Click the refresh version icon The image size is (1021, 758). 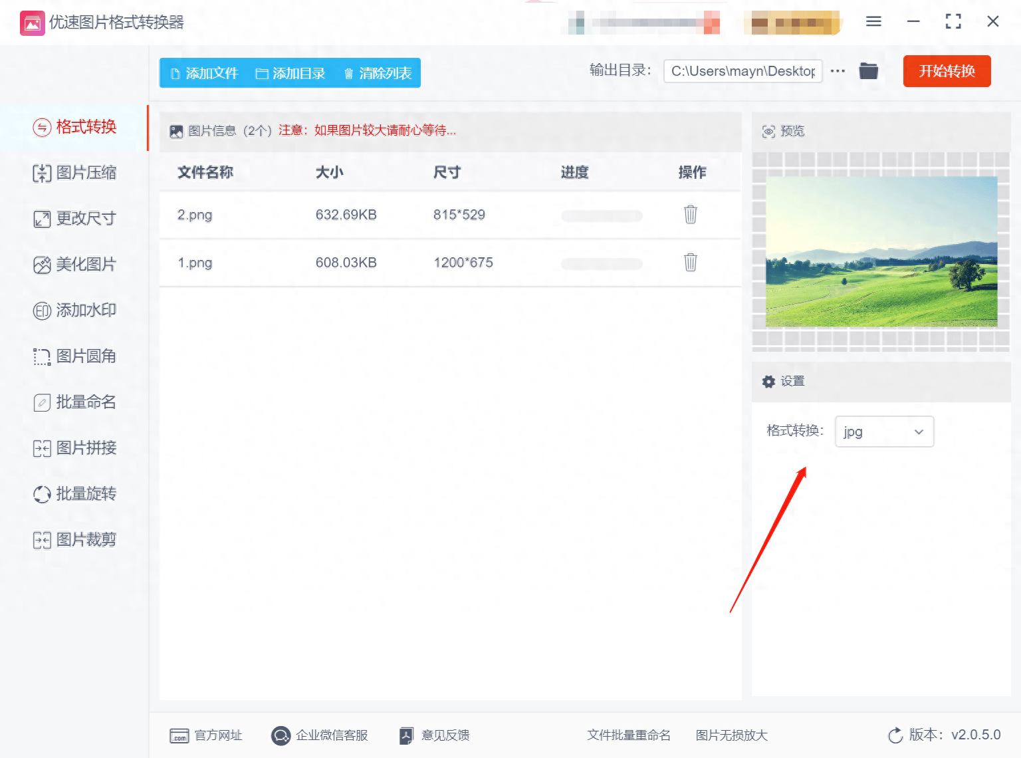coord(895,735)
